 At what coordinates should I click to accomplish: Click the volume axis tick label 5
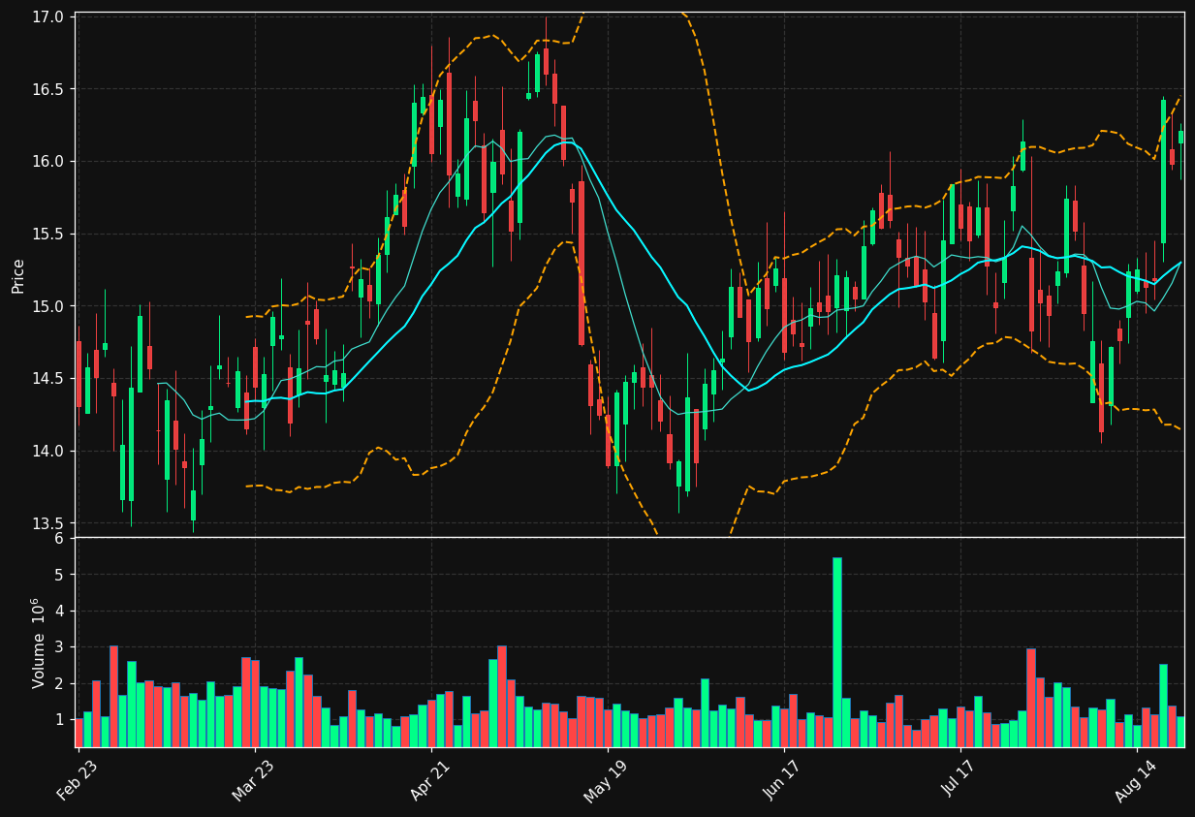point(59,575)
